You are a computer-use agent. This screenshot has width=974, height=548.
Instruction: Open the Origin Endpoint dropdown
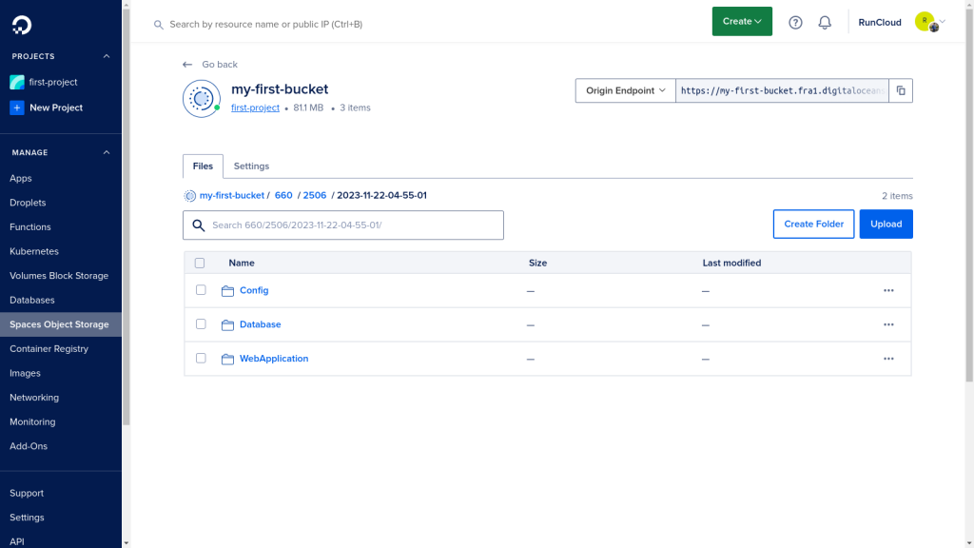626,90
